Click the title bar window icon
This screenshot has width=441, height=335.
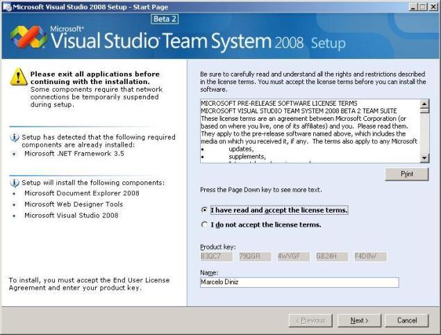[x=6, y=6]
